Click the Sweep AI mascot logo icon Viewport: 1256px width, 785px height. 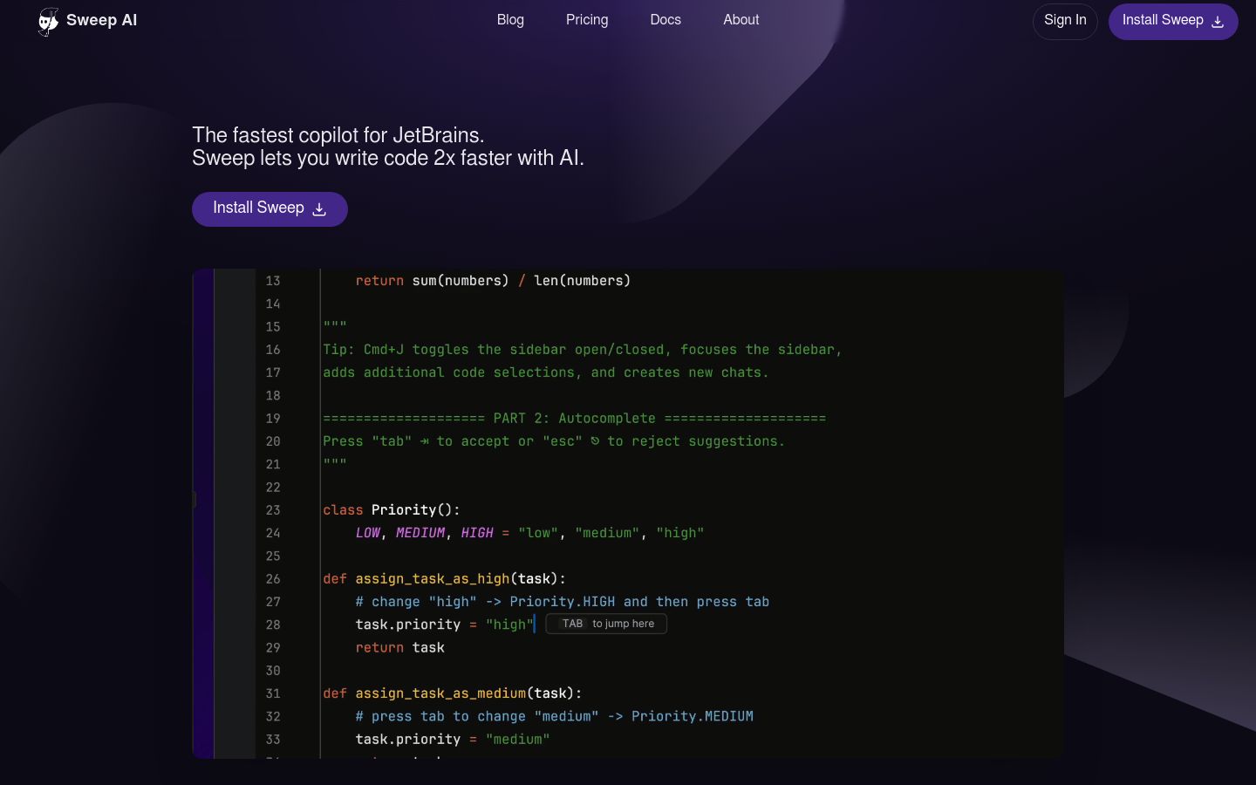49,21
